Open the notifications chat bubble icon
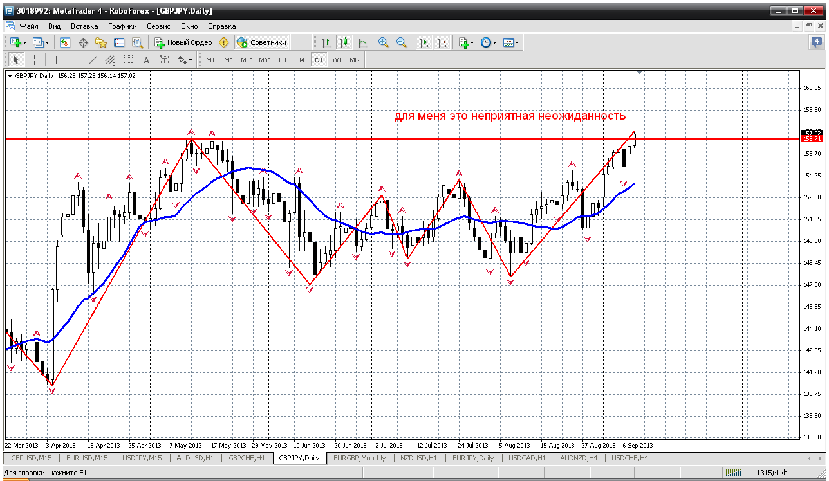The width and height of the screenshot is (829, 481). tap(816, 42)
